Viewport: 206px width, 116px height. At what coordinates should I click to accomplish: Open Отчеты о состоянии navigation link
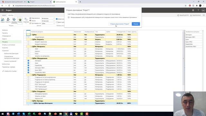point(9,45)
